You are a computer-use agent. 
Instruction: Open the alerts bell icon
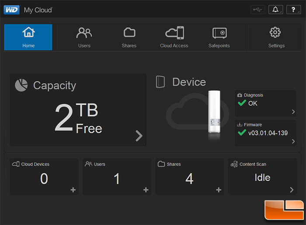[275, 10]
